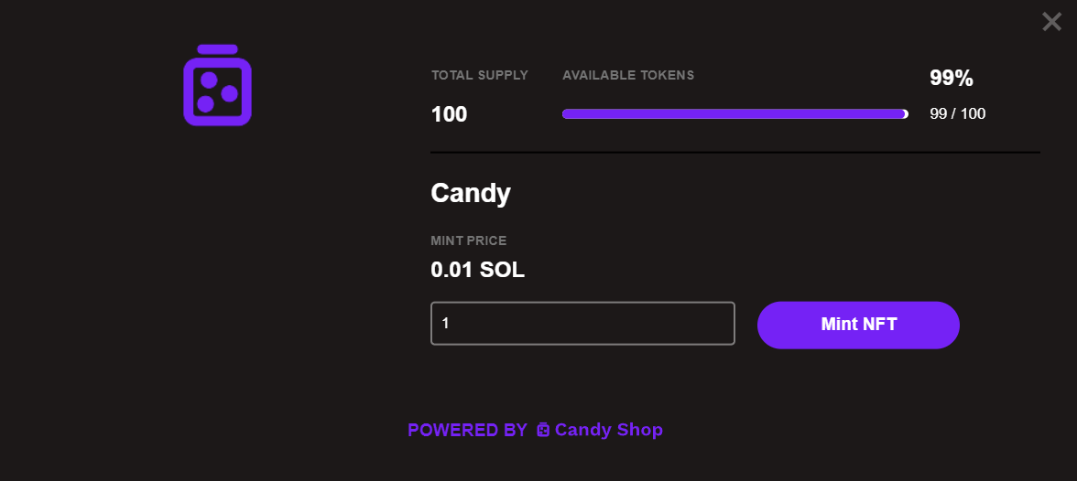Click the 0.01 SOL price text
The image size is (1077, 481).
[477, 270]
